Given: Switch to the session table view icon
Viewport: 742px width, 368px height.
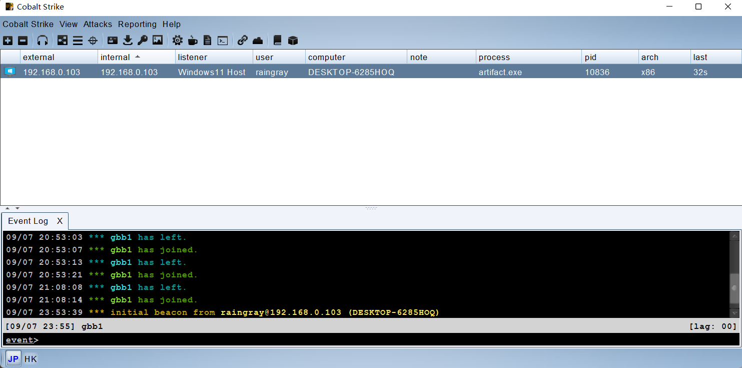Looking at the screenshot, I should click(78, 41).
